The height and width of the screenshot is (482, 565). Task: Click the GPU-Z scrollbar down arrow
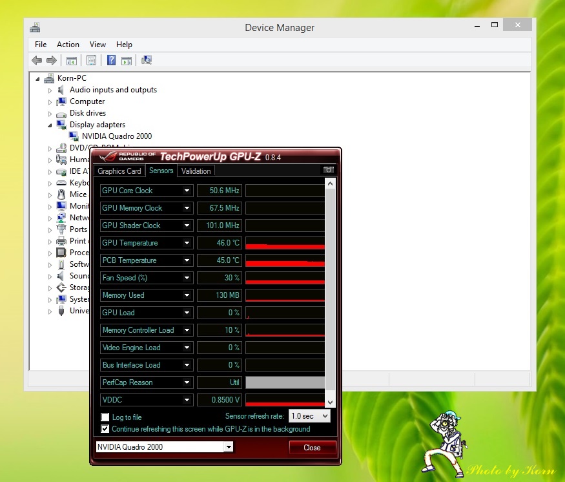point(330,402)
